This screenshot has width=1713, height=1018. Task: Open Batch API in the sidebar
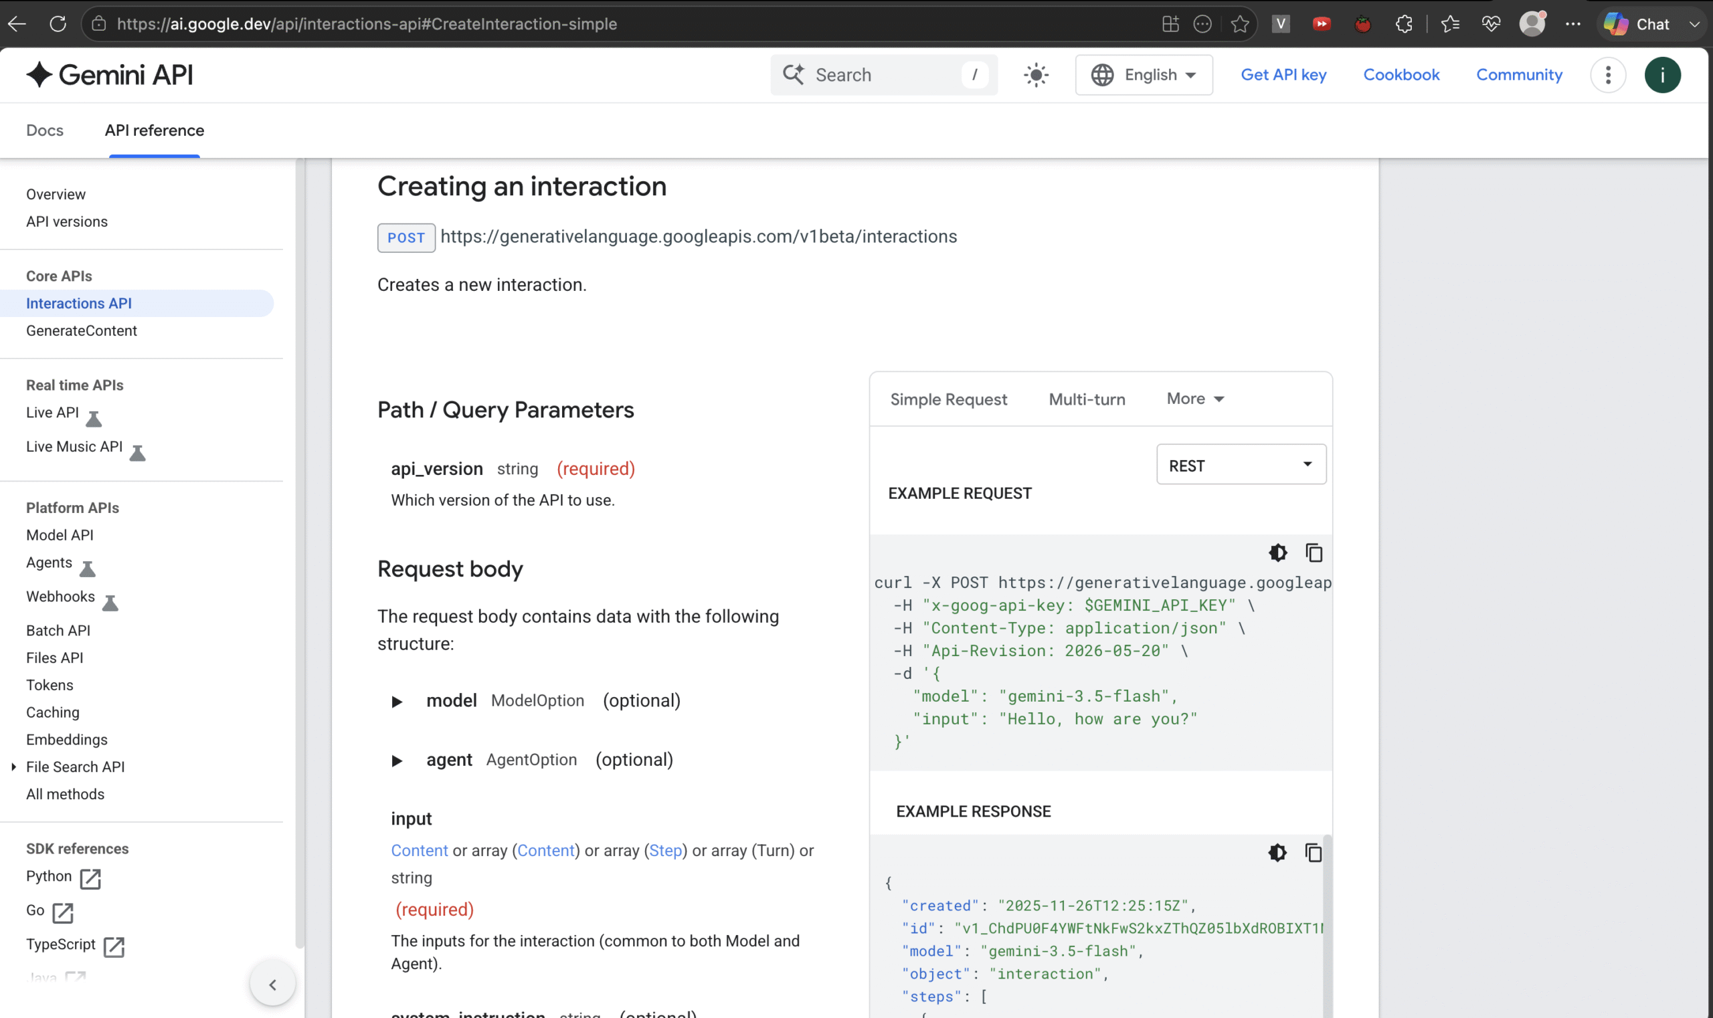58,631
